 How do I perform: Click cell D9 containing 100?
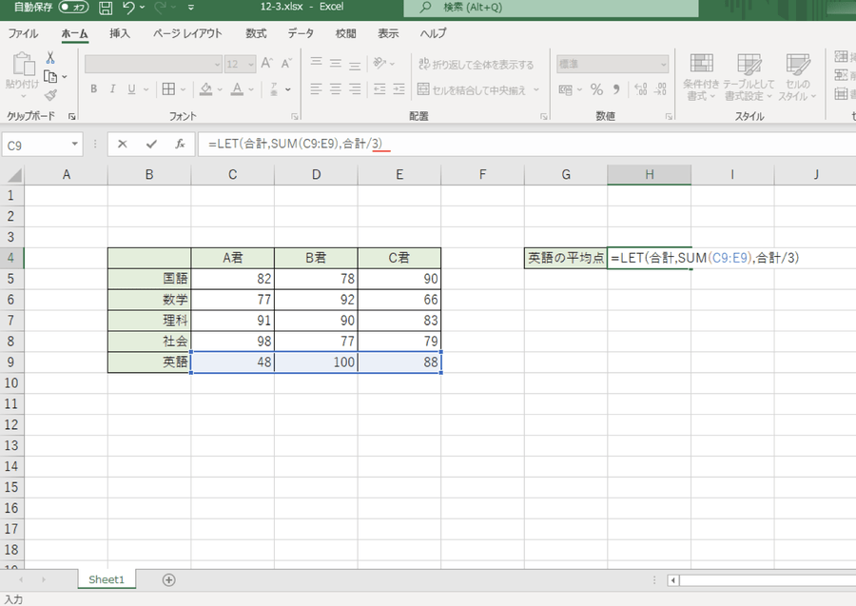(316, 362)
